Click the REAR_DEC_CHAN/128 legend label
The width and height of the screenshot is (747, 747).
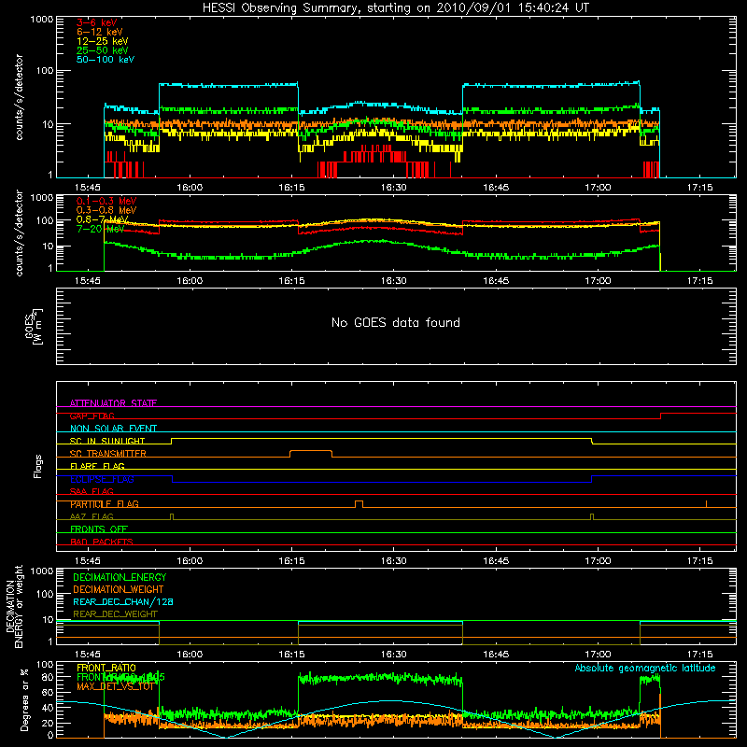point(123,601)
